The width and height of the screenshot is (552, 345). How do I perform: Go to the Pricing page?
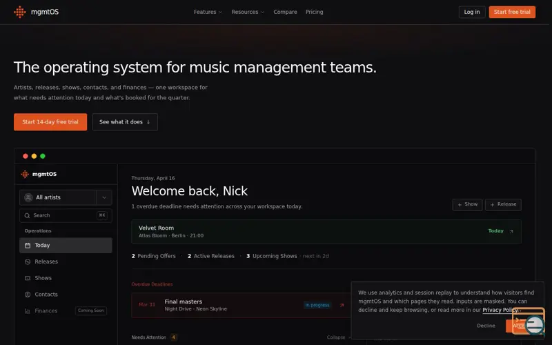[314, 12]
